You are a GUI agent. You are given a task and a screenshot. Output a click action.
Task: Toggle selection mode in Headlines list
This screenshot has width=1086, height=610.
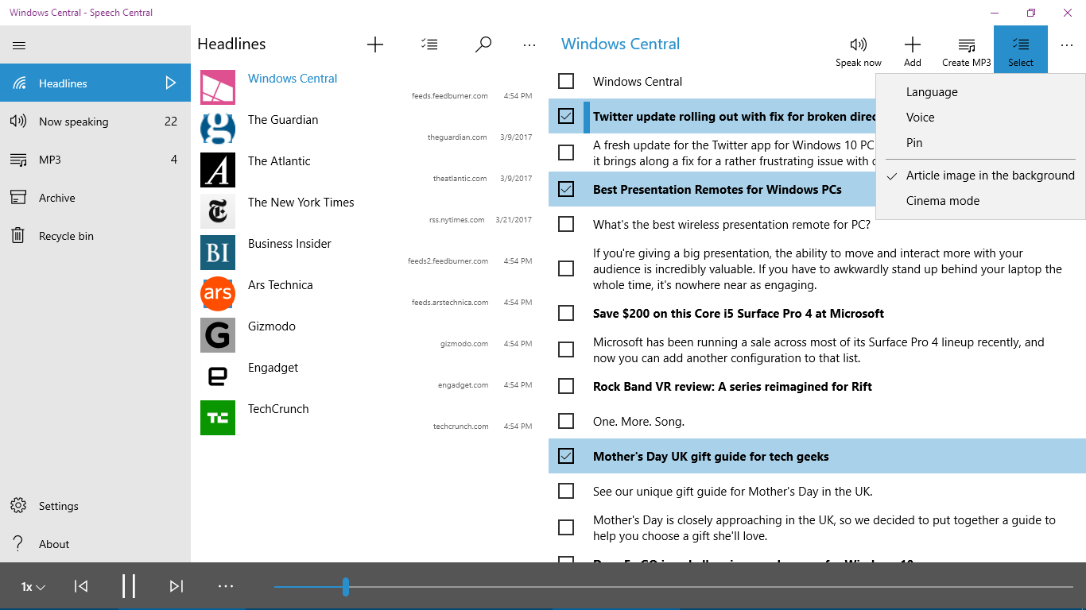[429, 44]
